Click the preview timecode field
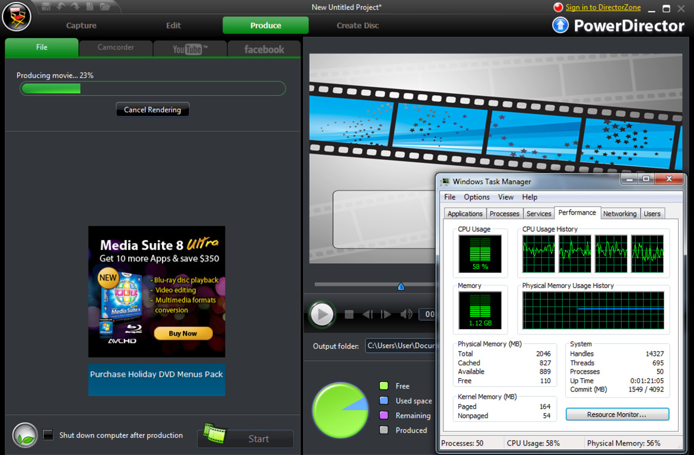This screenshot has height=455, width=694. (427, 314)
